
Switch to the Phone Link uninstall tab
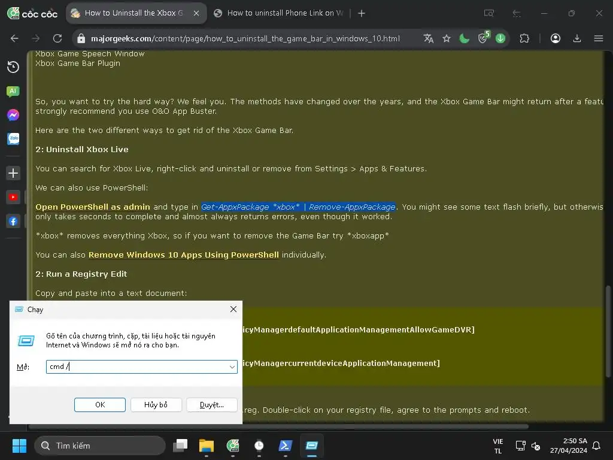click(278, 13)
